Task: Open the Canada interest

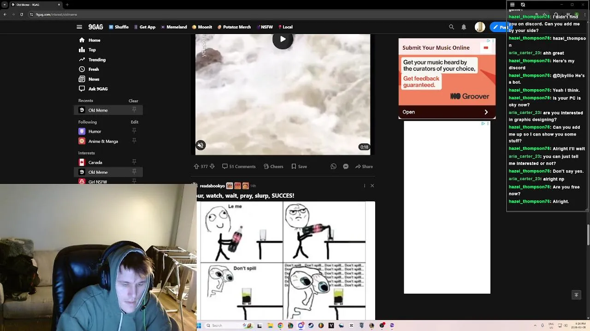Action: pos(95,162)
